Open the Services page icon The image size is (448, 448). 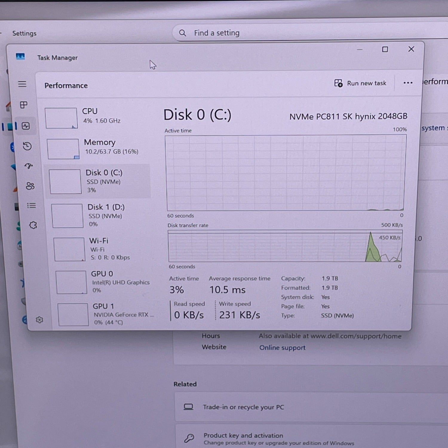click(x=33, y=225)
